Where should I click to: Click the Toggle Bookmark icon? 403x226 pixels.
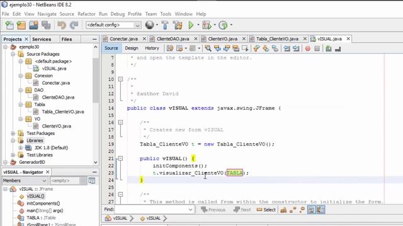click(x=275, y=48)
